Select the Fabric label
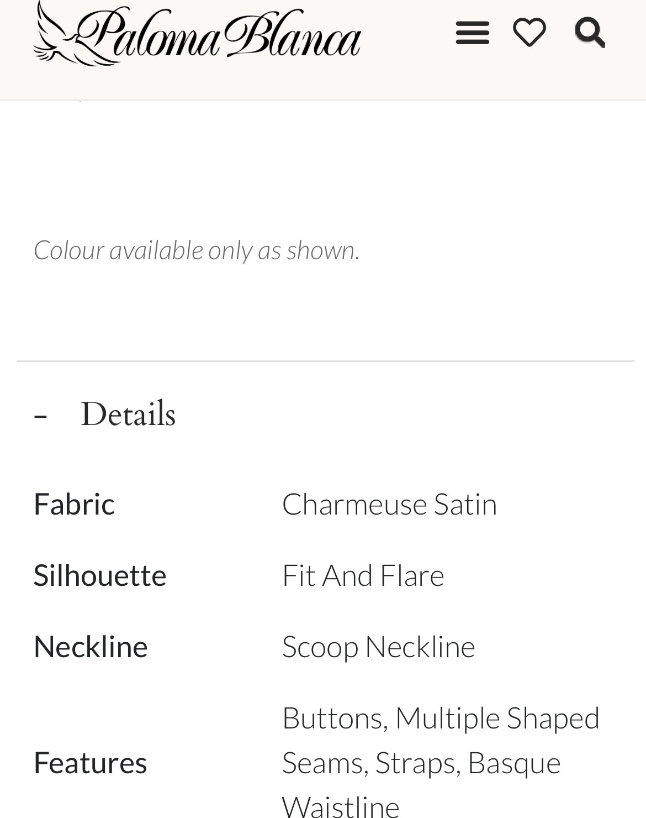The width and height of the screenshot is (646, 818). [x=74, y=504]
